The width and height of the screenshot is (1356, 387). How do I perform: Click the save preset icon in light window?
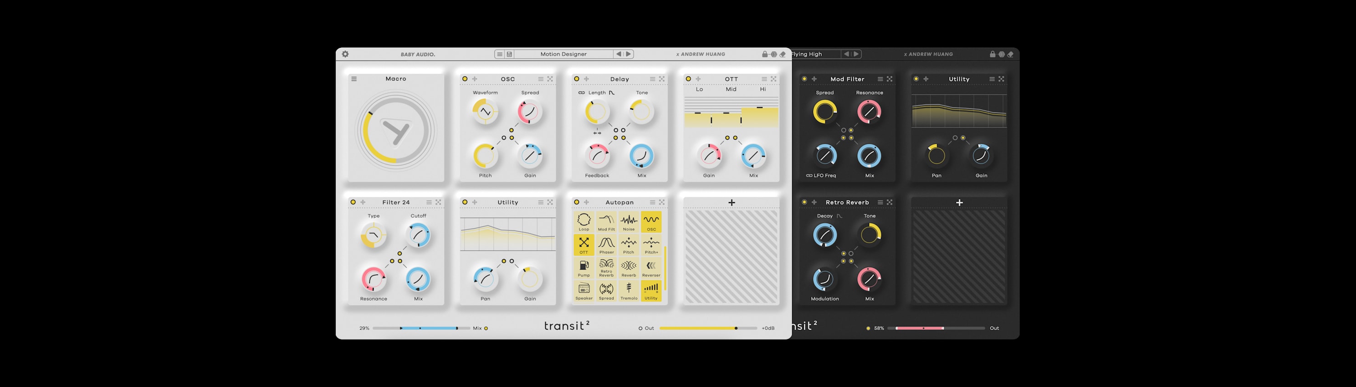pyautogui.click(x=510, y=54)
